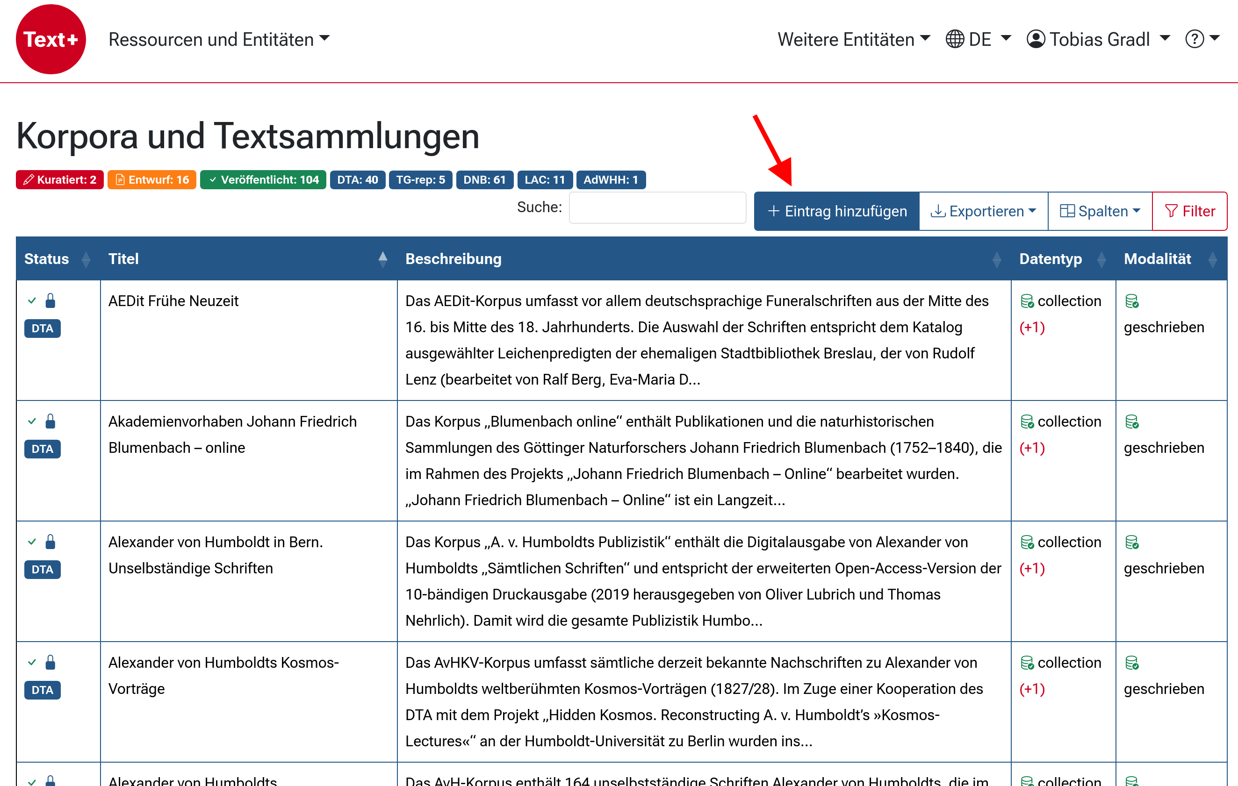Click (+1) in AEDit Frühe Neuzeit row
Viewport: 1238px width, 786px height.
pyautogui.click(x=1032, y=327)
